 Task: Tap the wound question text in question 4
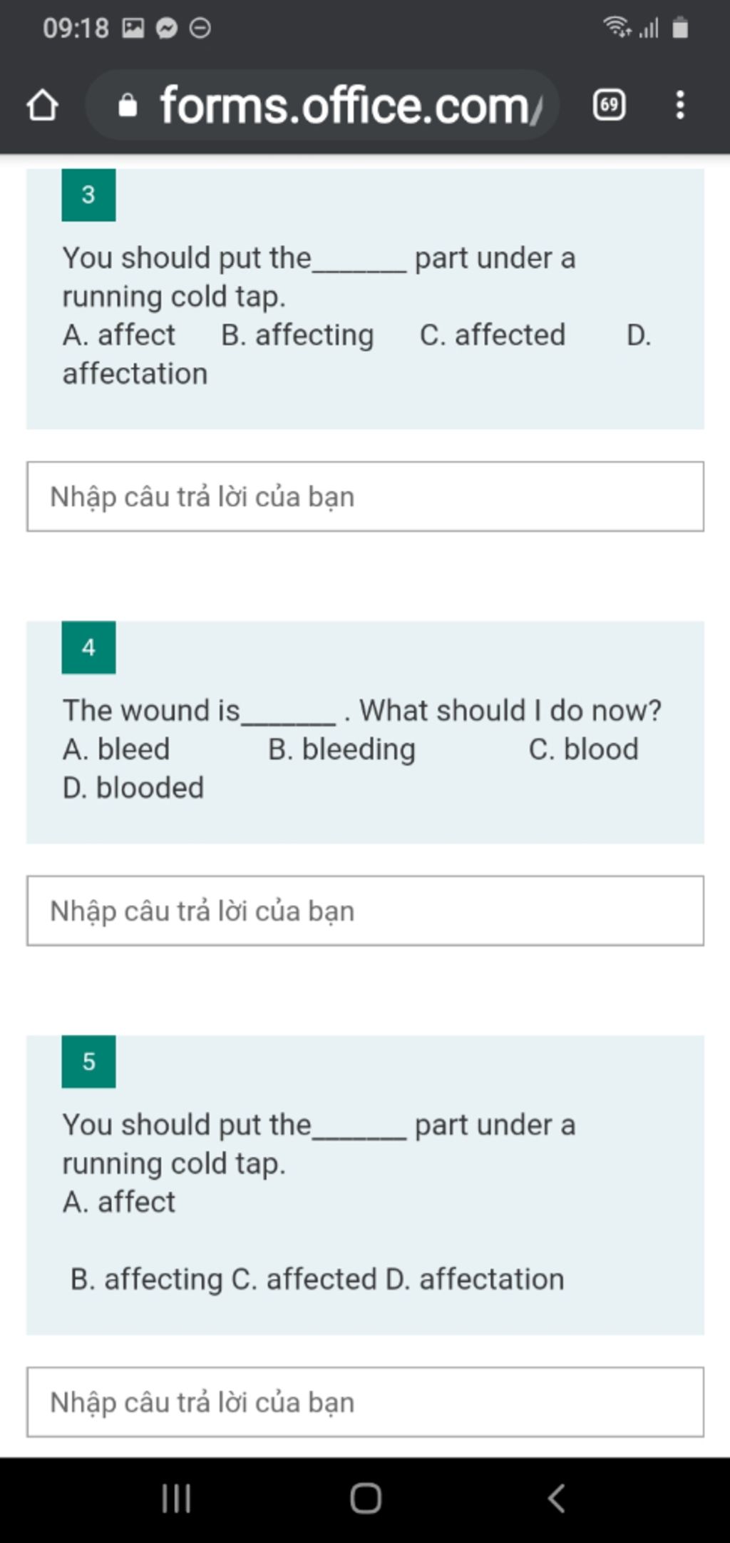pyautogui.click(x=362, y=711)
